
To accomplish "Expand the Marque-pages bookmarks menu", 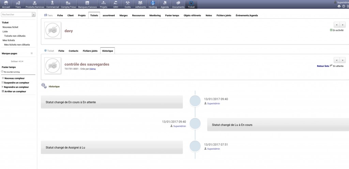I will (x=32, y=53).
